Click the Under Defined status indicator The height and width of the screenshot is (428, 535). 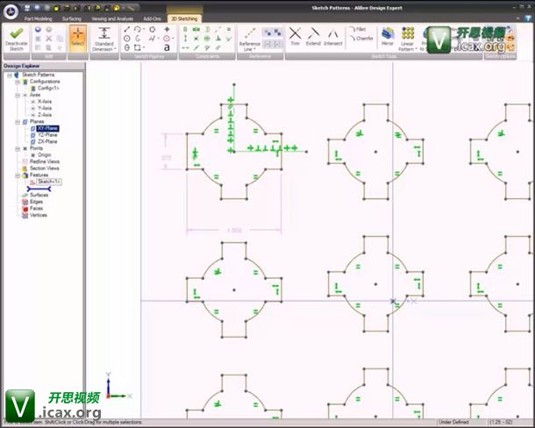pyautogui.click(x=453, y=422)
